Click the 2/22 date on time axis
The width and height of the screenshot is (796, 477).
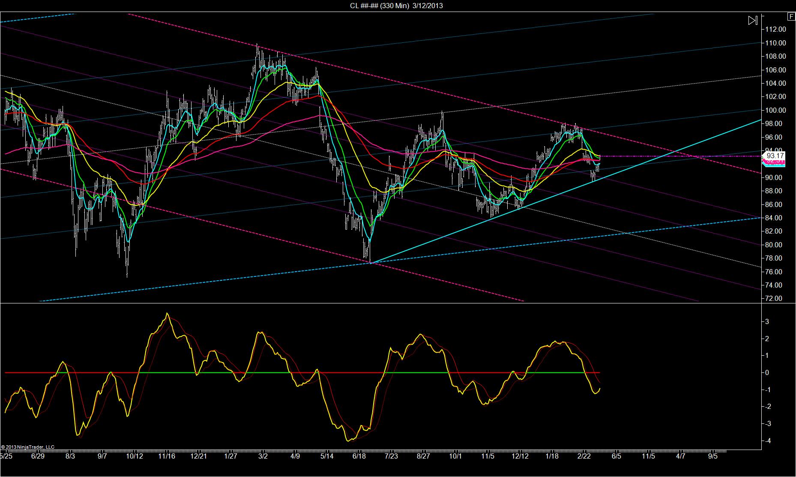click(x=584, y=456)
